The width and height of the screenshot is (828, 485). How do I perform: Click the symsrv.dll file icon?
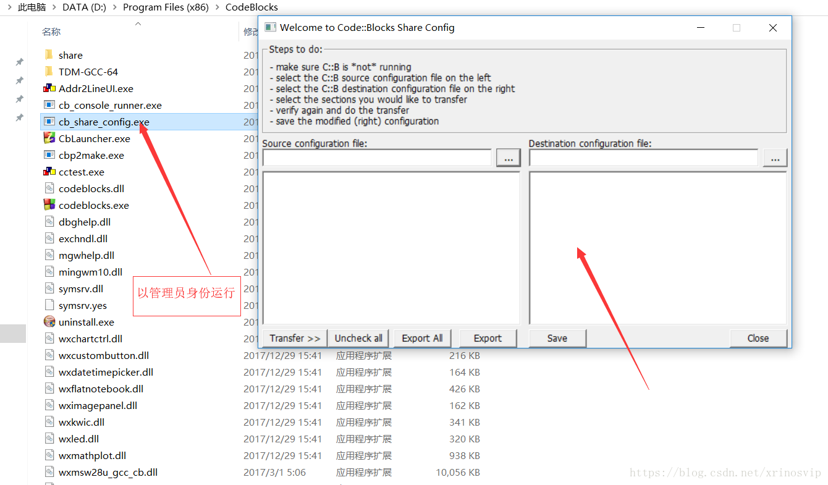tap(49, 289)
